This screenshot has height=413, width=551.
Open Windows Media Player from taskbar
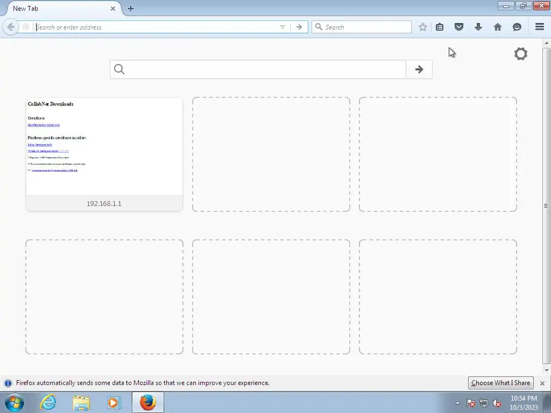(x=114, y=402)
